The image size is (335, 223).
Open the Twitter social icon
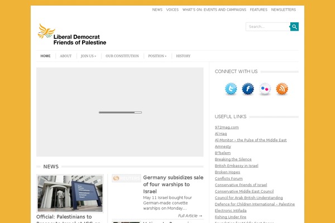(x=231, y=89)
